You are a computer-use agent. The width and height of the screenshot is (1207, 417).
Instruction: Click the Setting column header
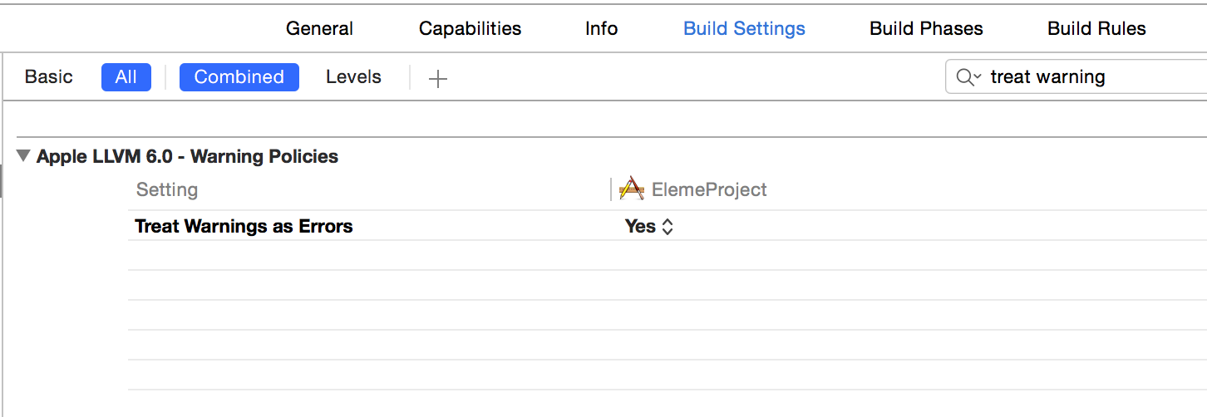click(x=167, y=189)
